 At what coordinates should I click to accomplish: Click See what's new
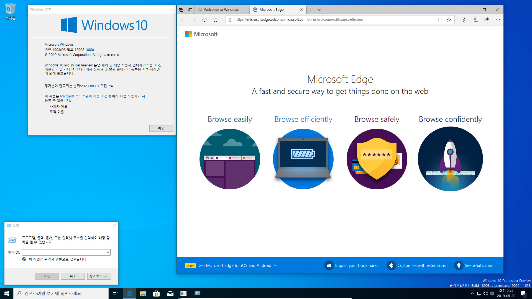[x=474, y=265]
